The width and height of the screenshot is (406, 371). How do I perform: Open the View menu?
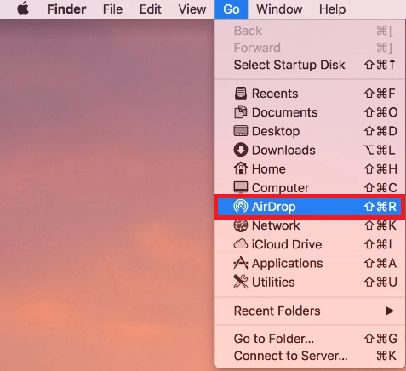(192, 9)
